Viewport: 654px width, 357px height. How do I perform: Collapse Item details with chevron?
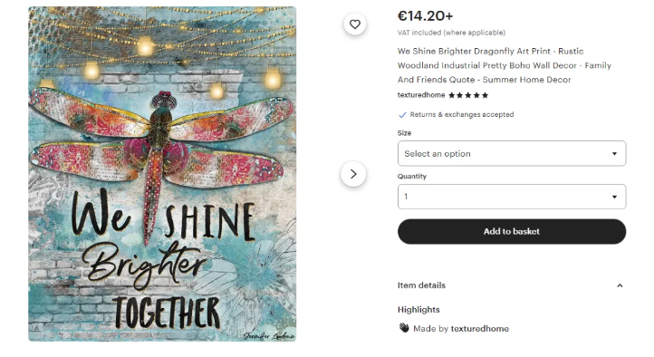620,285
